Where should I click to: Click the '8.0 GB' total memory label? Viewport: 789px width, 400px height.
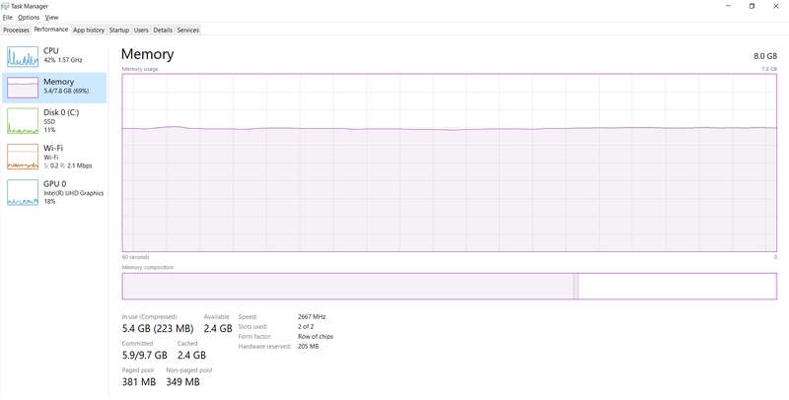pos(765,56)
